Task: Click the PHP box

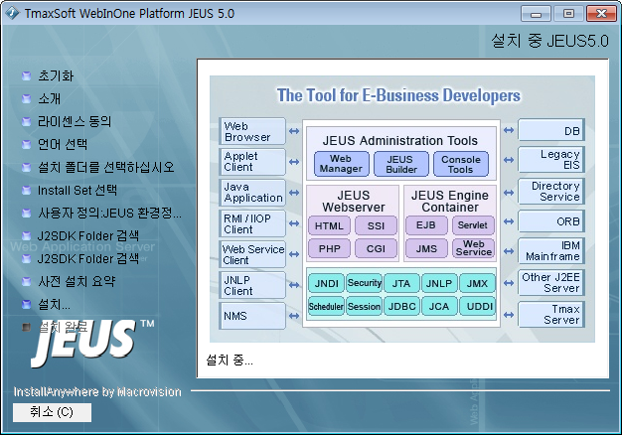Action: click(329, 248)
